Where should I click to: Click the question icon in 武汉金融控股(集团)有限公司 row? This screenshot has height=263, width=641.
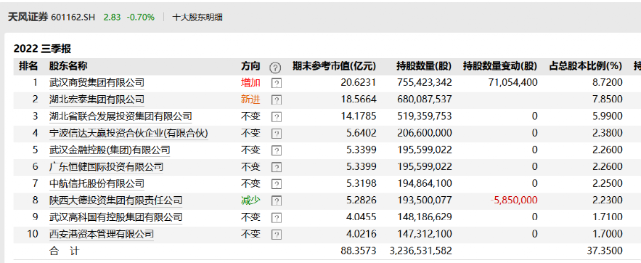click(277, 150)
